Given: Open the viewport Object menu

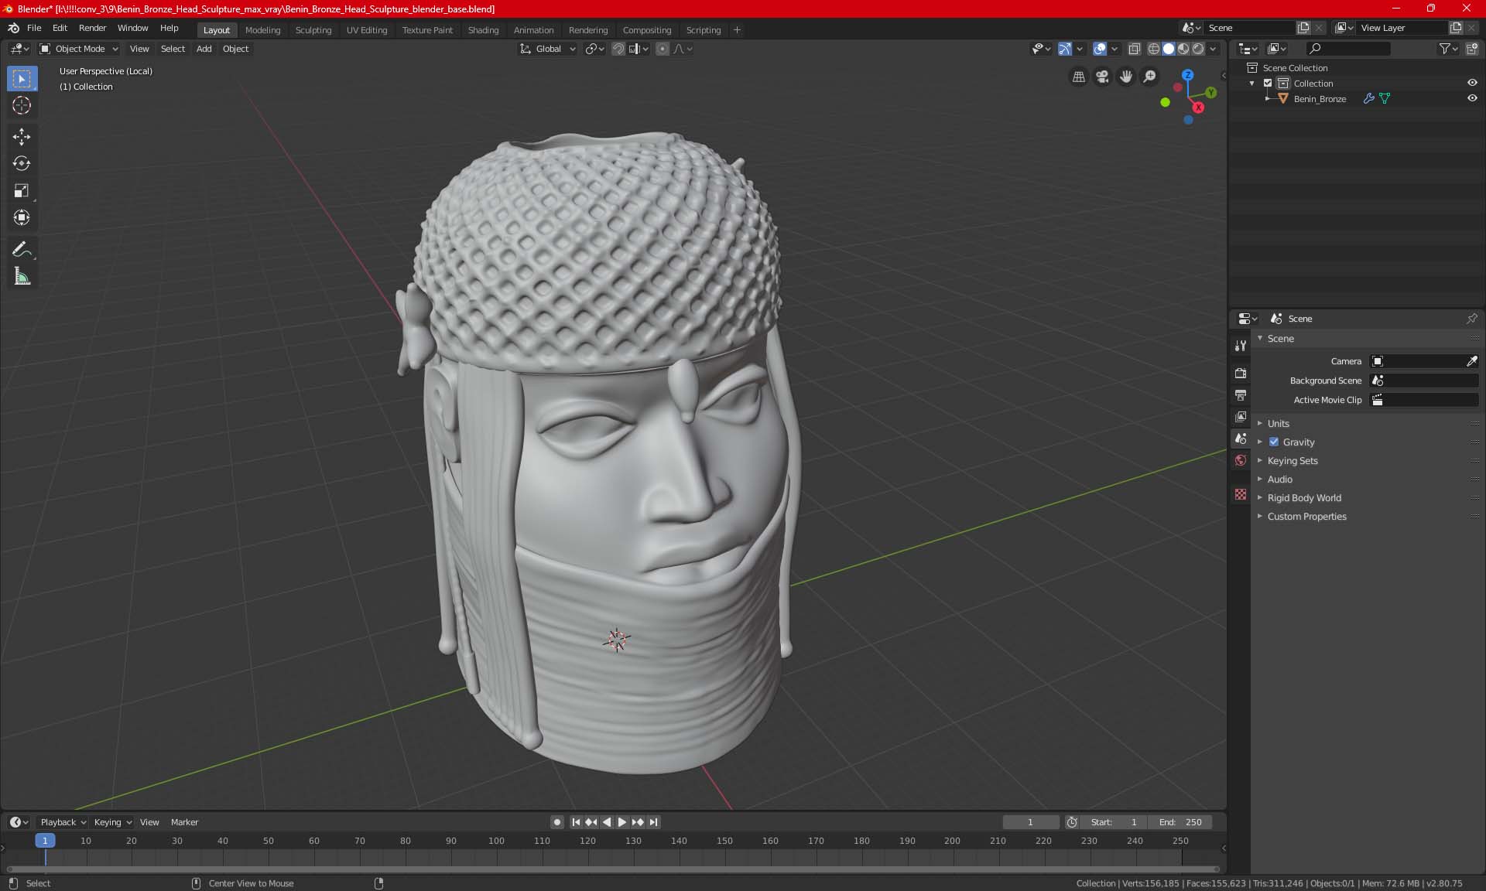Looking at the screenshot, I should (x=235, y=49).
